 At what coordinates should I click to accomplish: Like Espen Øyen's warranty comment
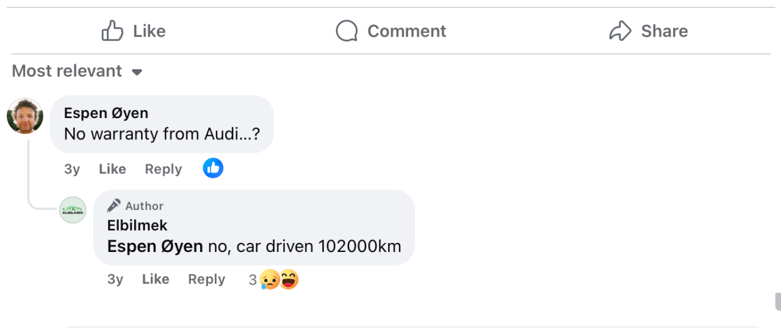[112, 169]
